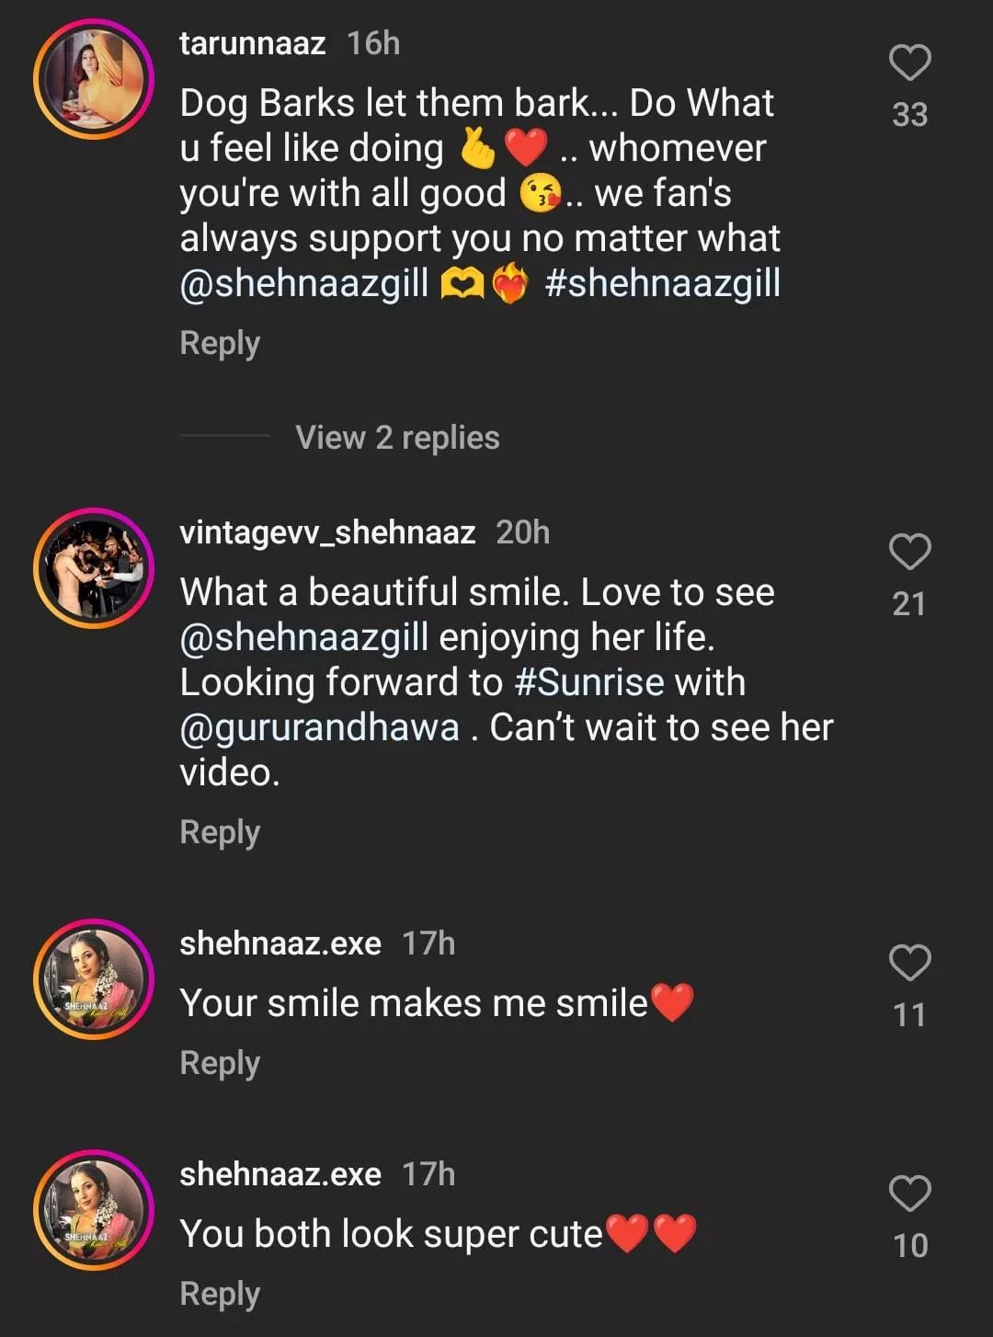Tap the vintagevv_shehnaaz username
Viewport: 993px width, 1337px height.
click(x=327, y=532)
